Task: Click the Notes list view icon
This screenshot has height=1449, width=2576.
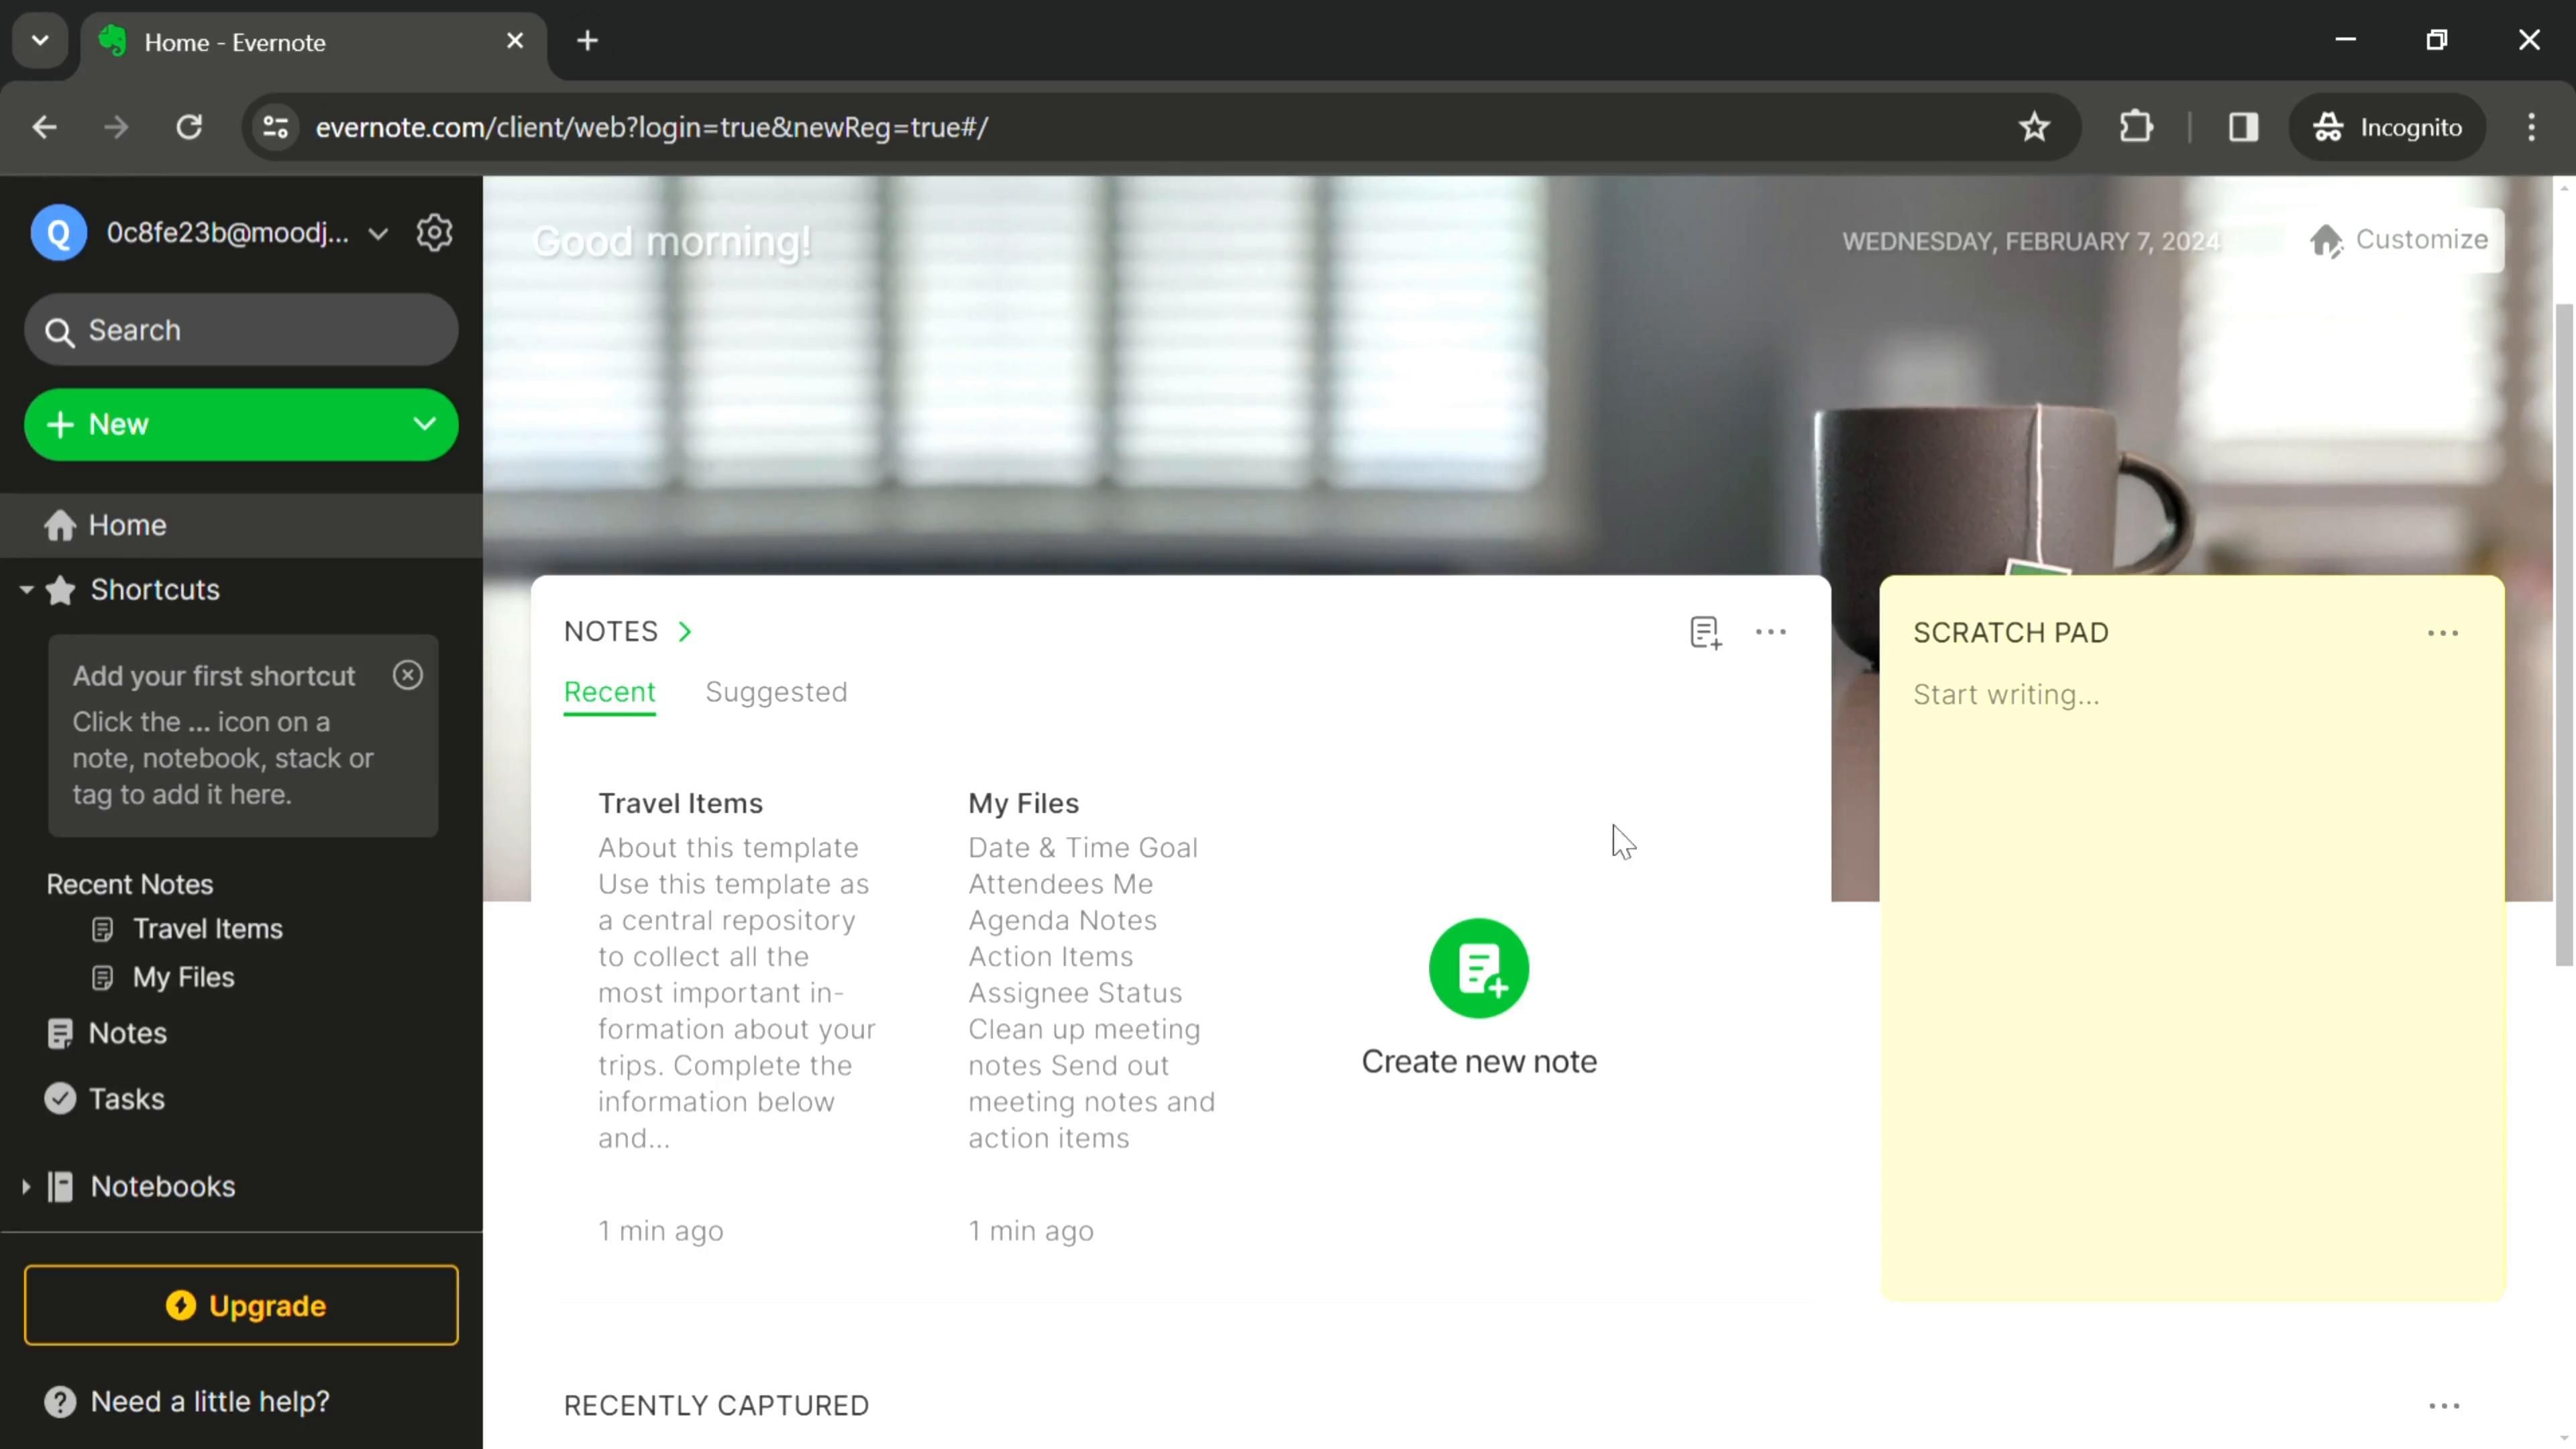Action: [1705, 632]
